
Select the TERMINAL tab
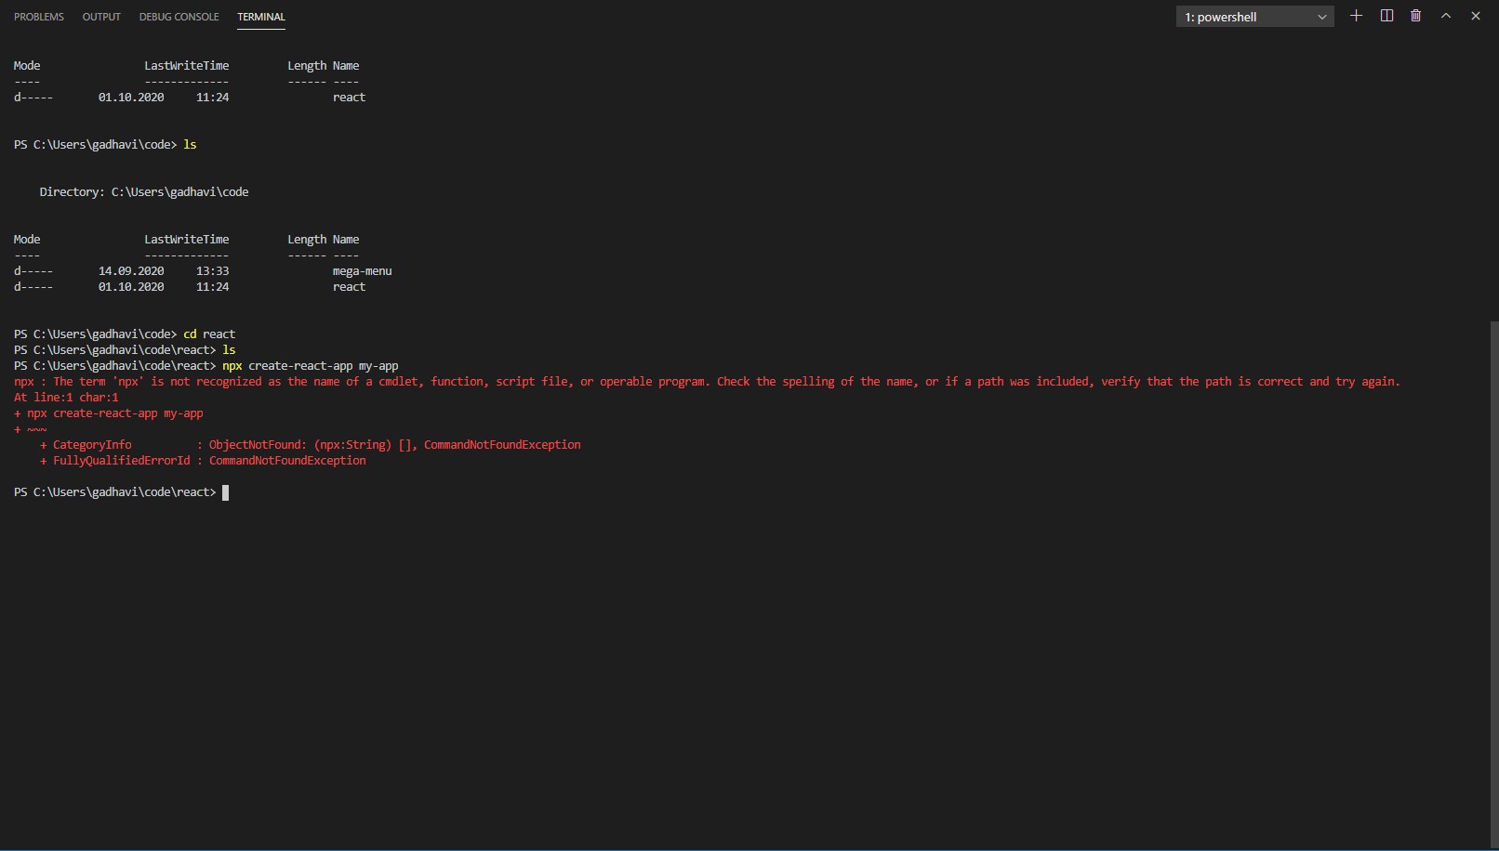(x=261, y=16)
